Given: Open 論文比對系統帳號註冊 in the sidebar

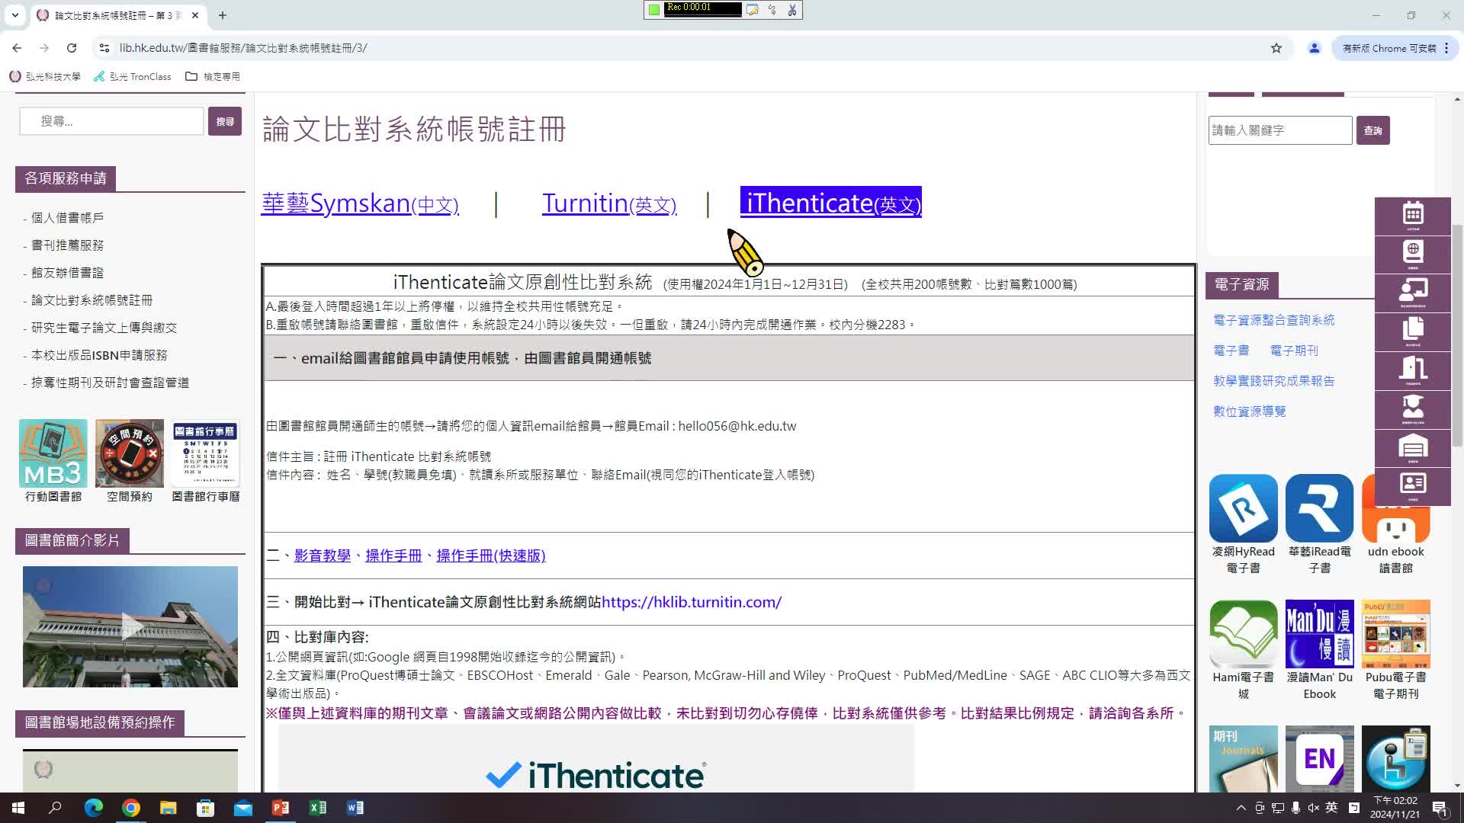Looking at the screenshot, I should 91,300.
